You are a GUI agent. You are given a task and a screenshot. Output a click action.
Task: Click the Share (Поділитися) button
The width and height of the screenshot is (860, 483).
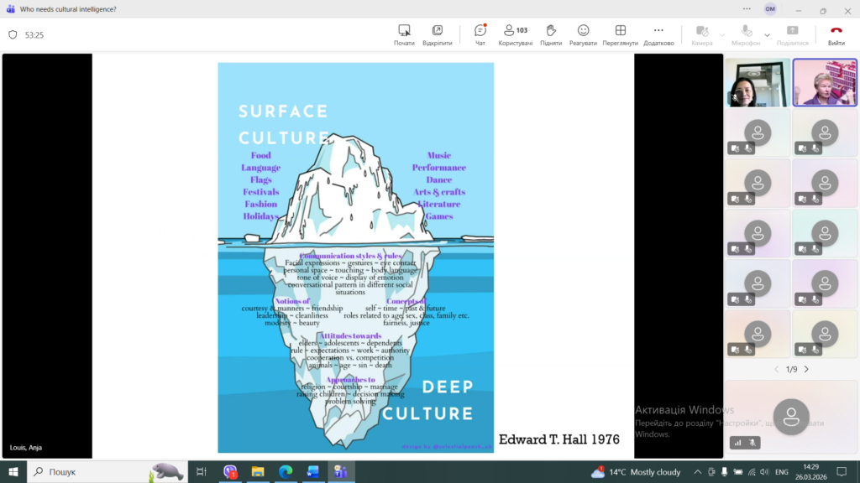coord(792,34)
